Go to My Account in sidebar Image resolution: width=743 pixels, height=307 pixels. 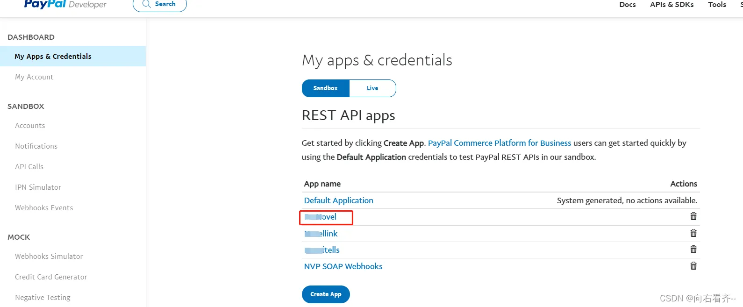(x=34, y=77)
